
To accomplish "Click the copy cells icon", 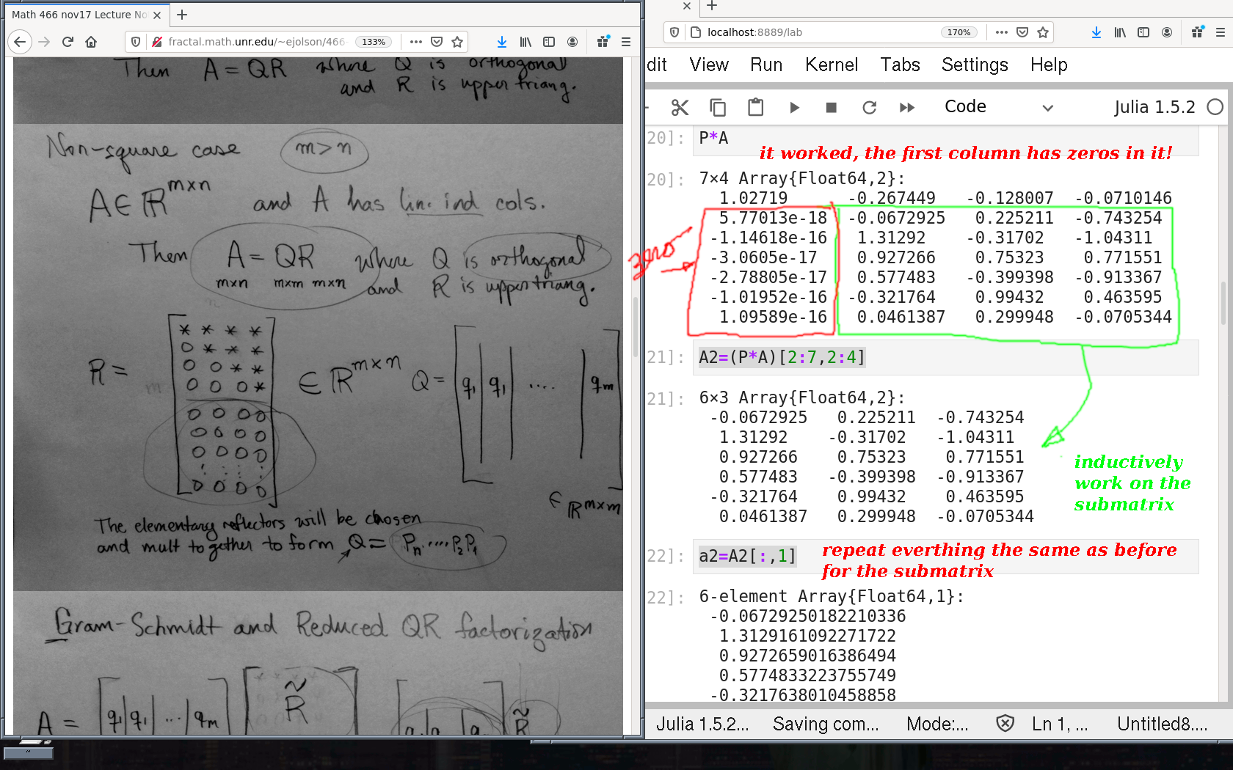I will pos(718,108).
